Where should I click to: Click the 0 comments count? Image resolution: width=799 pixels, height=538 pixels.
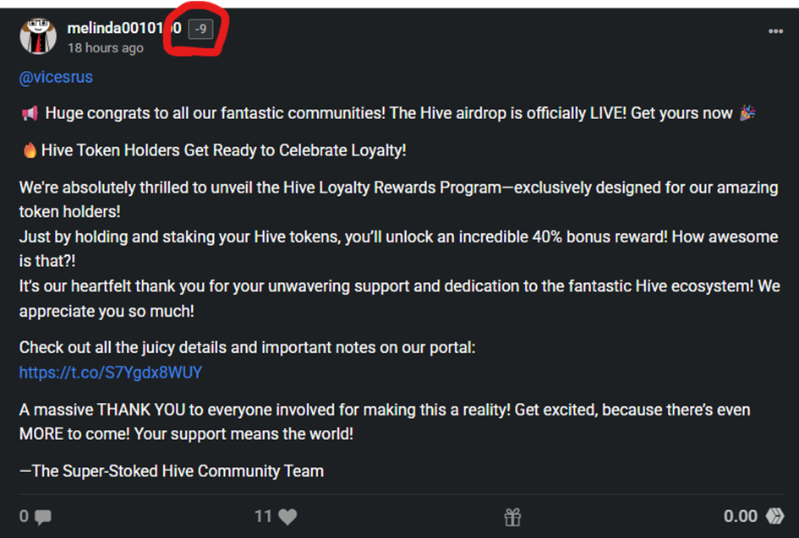[24, 516]
